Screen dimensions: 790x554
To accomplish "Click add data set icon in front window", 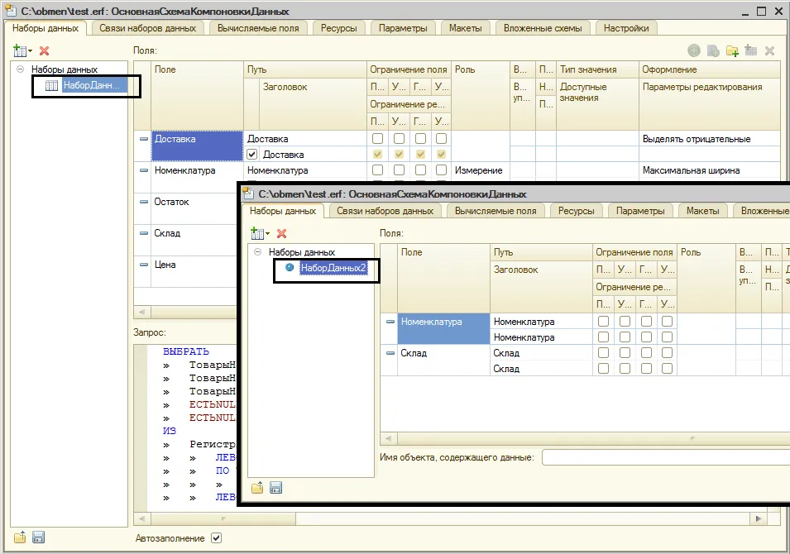I will pos(257,234).
